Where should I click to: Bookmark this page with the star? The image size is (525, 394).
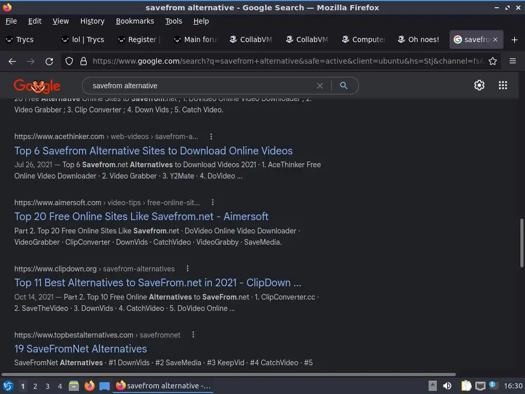point(493,62)
